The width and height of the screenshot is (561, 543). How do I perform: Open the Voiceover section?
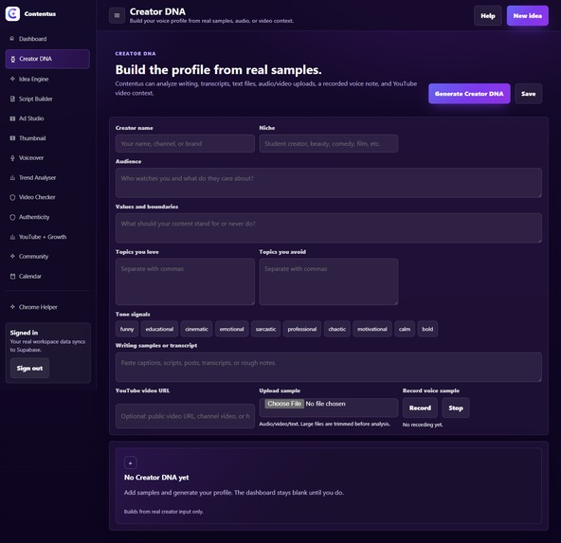coord(47,157)
